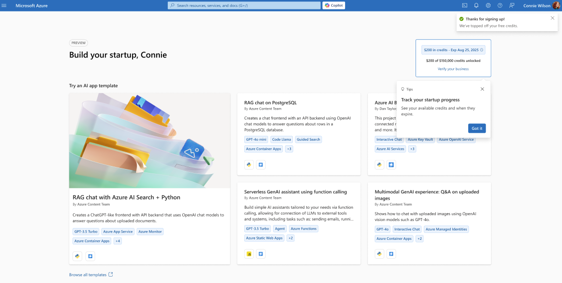The width and height of the screenshot is (562, 283).
Task: Dismiss the Thanks for signing up notification
Action: point(553,18)
